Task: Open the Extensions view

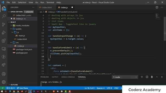Action: [x=4, y=41]
